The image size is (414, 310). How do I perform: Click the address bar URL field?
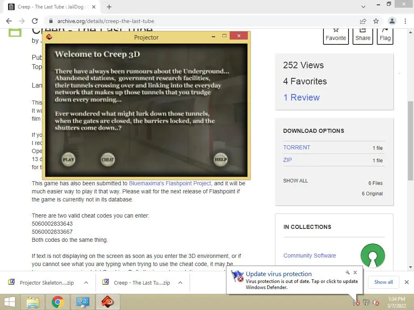click(203, 21)
